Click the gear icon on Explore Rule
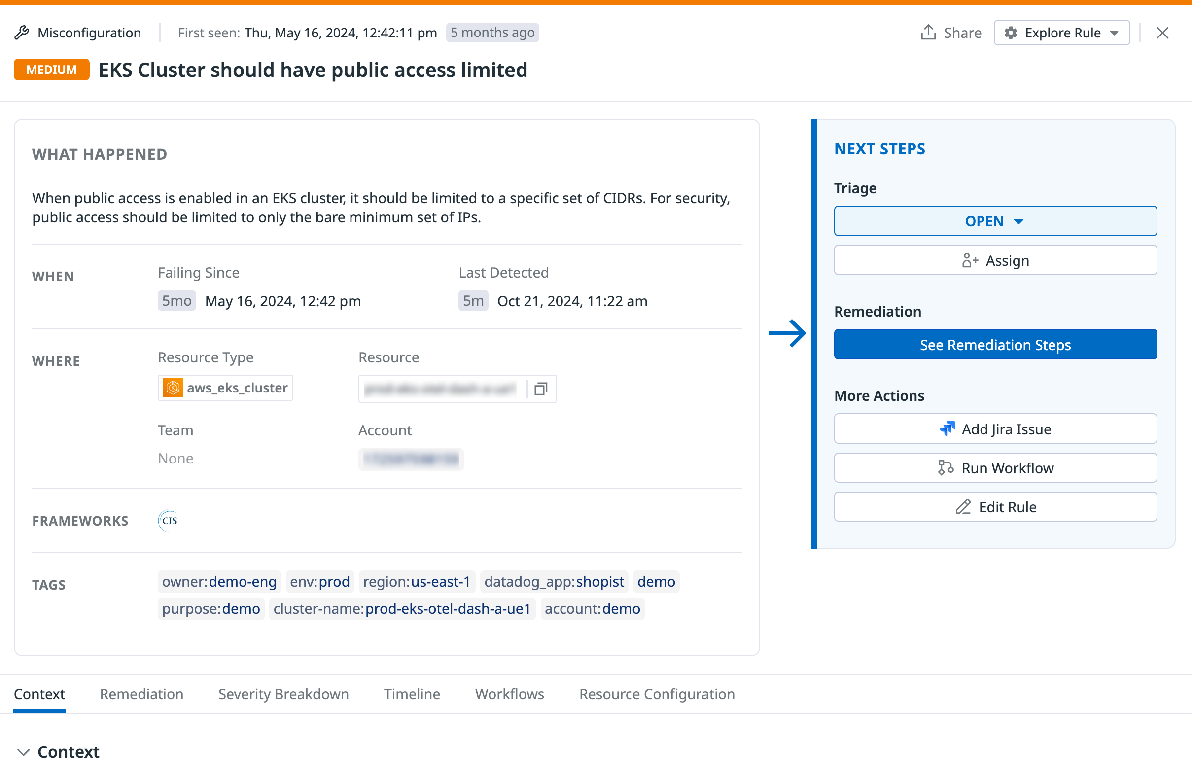 [1011, 32]
